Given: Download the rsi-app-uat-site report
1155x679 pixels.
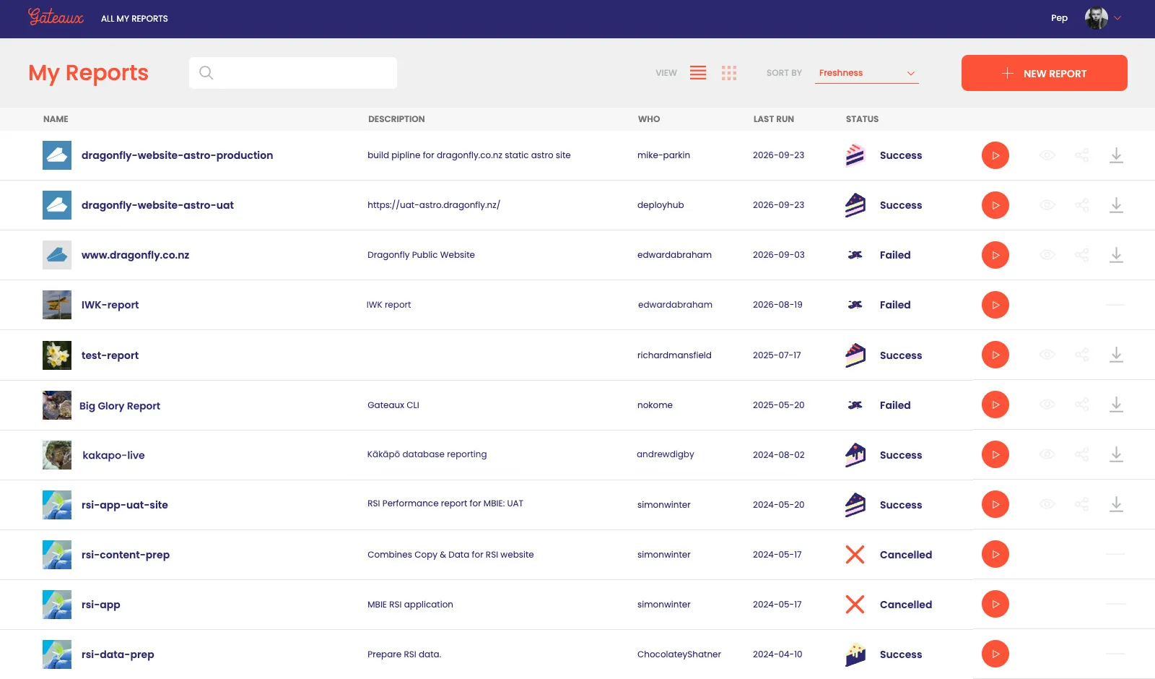Looking at the screenshot, I should point(1116,504).
